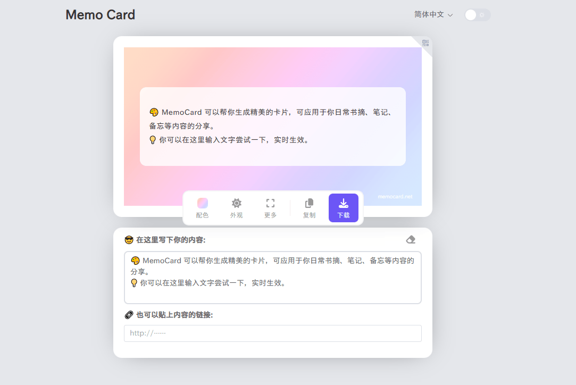
Task: Click the sun icon inside the theme switch
Action: tap(482, 15)
